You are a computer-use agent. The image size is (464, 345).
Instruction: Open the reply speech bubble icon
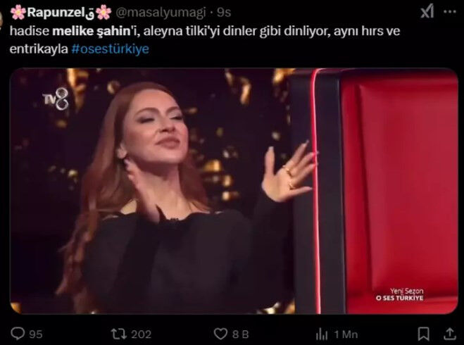point(18,334)
